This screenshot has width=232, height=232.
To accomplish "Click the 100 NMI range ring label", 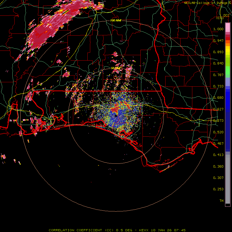I will tap(116, 20).
